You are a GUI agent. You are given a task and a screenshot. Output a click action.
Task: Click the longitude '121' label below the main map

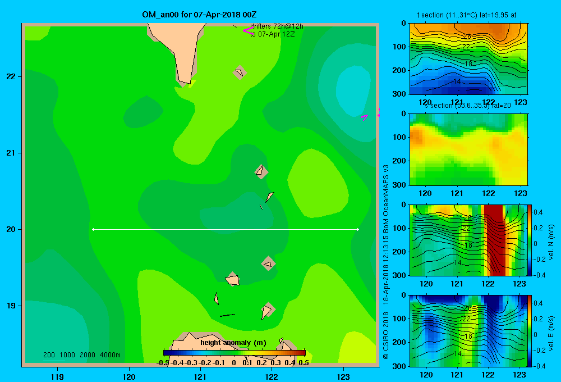[200, 376]
